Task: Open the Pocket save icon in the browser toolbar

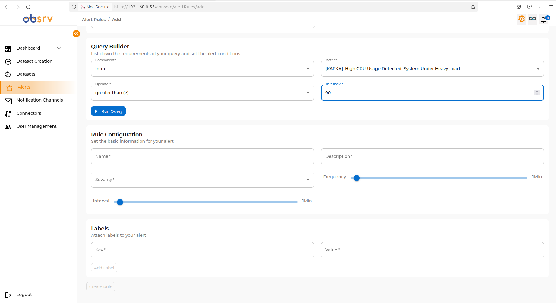Action: coord(519,7)
